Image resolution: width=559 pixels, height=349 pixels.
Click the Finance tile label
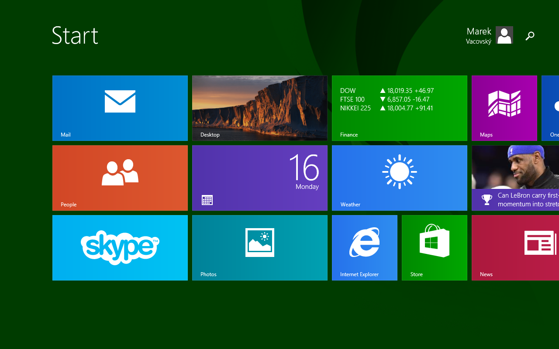tap(349, 135)
